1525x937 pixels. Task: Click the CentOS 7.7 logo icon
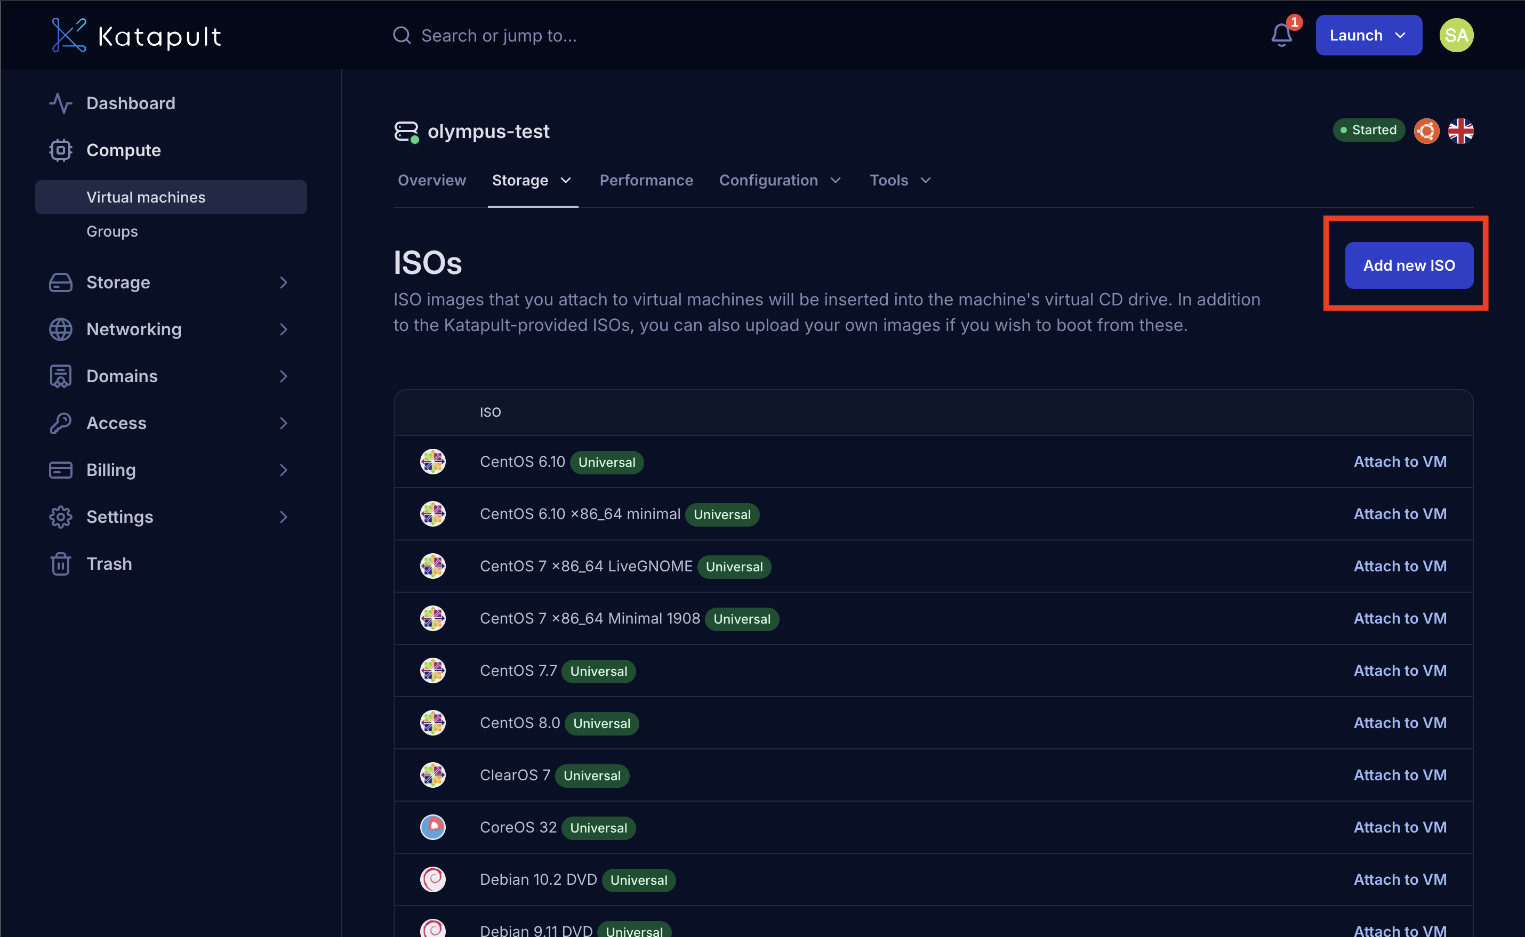[x=432, y=671]
